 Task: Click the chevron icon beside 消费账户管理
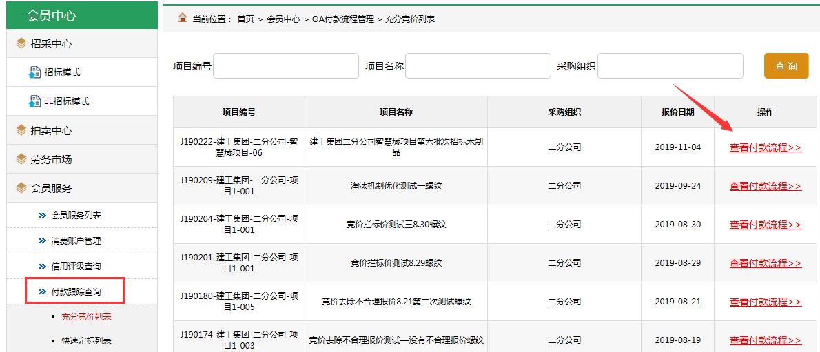42,240
